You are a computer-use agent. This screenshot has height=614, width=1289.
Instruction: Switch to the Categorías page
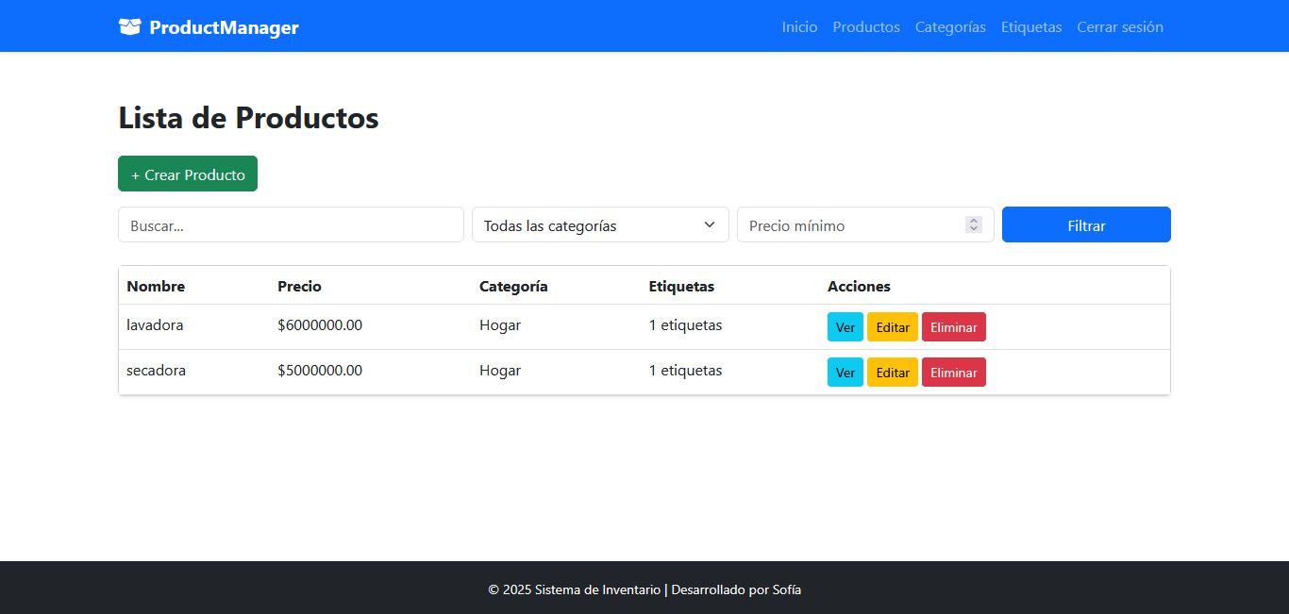tap(950, 27)
